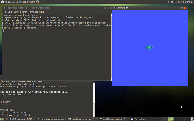Viewport: 194px width, 121px height.
Task: Launch Firefox from the top panel
Action: (38, 2)
